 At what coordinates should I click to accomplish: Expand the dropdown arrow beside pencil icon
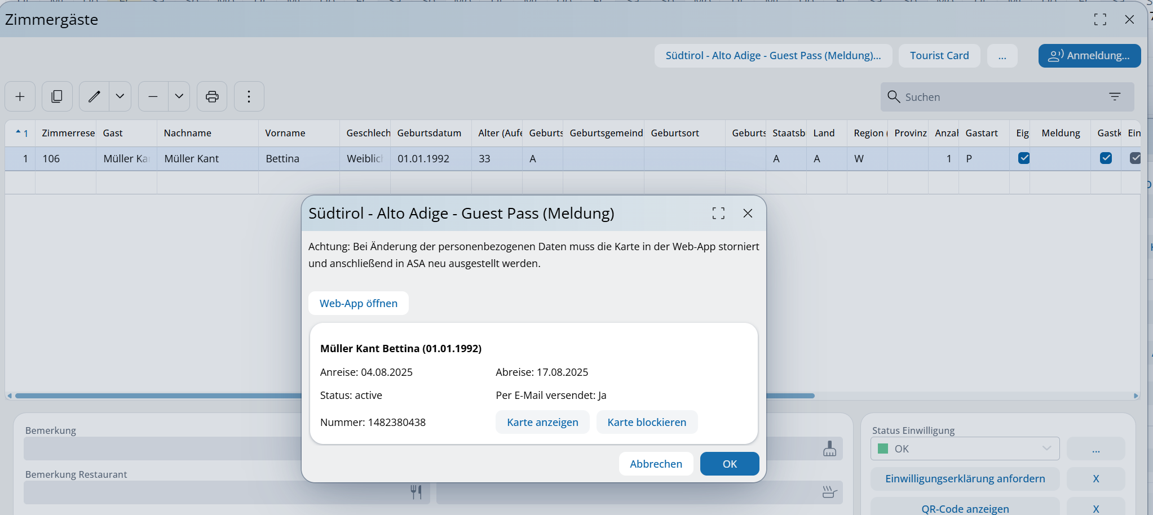[x=120, y=96]
